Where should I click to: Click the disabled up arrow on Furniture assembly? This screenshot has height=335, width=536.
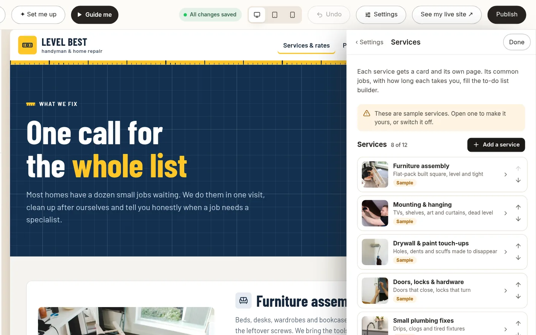[518, 169]
